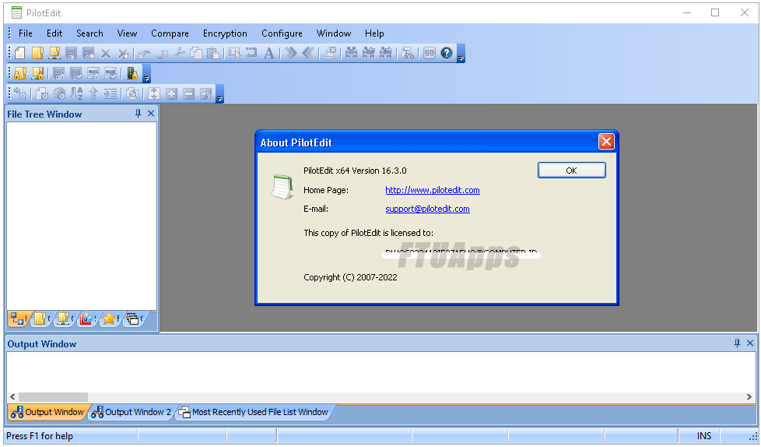
Task: Click the collapse minus box icon
Action: coord(189,93)
